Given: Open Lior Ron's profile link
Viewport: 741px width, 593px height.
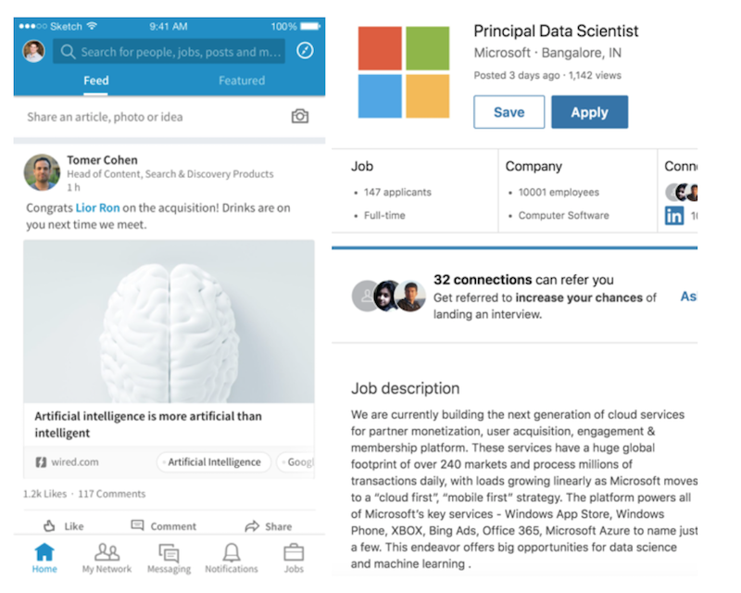Looking at the screenshot, I should coord(98,208).
